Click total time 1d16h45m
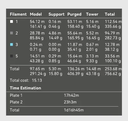The height and width of the screenshot is (121, 128). 74,110
